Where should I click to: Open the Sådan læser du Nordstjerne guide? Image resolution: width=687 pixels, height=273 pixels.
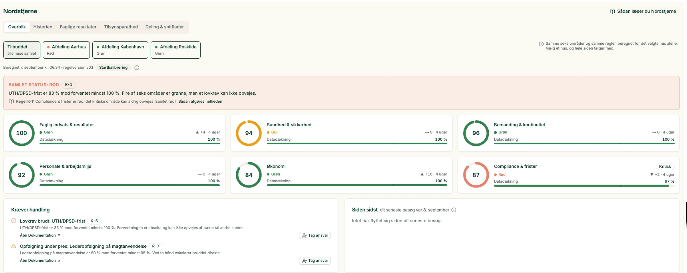tap(643, 12)
